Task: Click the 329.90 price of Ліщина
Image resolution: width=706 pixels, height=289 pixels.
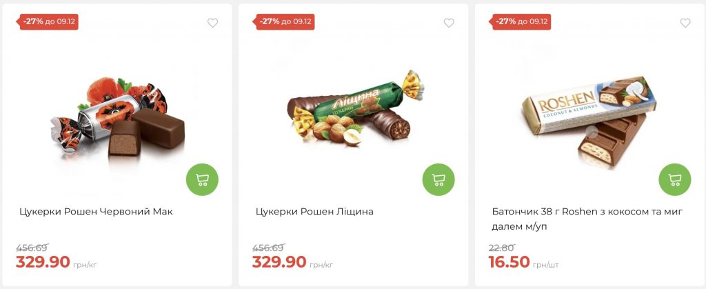Action: [279, 262]
